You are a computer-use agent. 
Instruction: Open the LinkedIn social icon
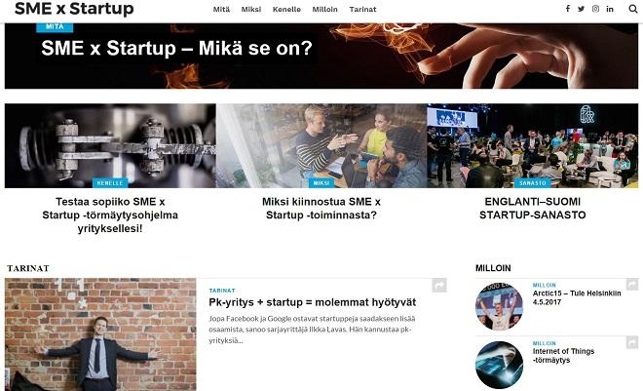click(x=610, y=9)
